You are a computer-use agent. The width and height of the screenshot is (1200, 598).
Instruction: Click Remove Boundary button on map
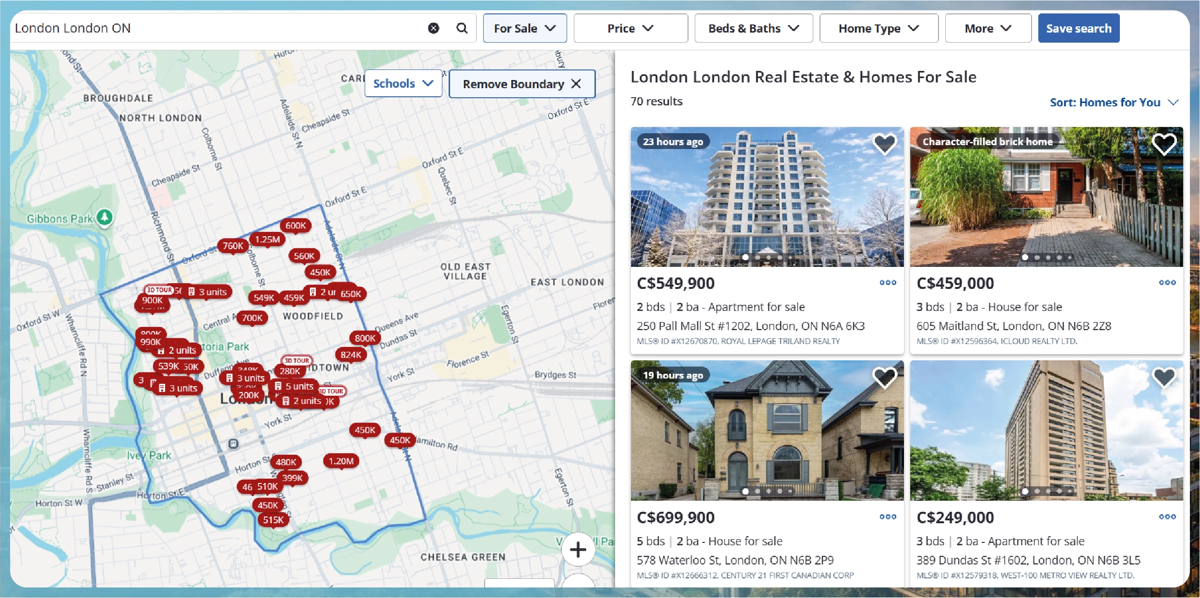pyautogui.click(x=522, y=84)
